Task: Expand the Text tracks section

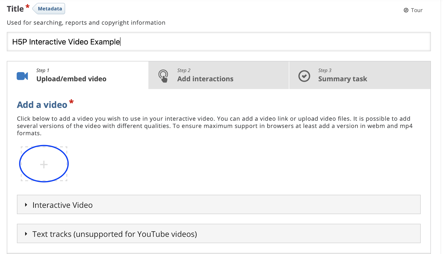Action: point(219,234)
